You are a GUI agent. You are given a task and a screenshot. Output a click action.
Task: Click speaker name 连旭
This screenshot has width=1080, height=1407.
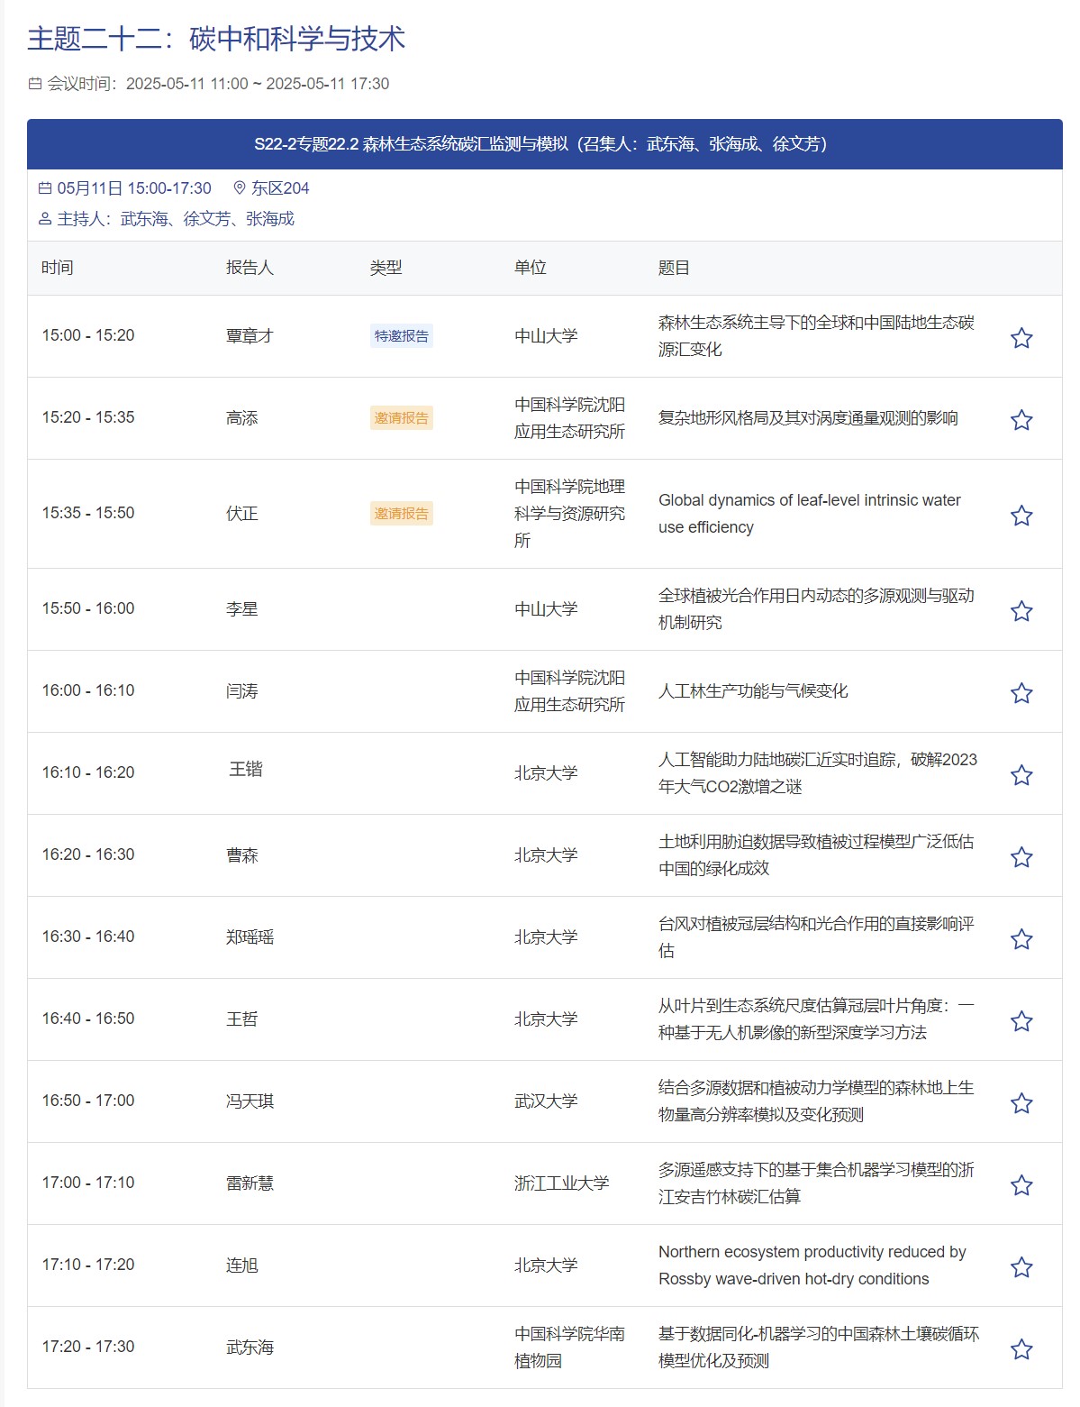[241, 1265]
